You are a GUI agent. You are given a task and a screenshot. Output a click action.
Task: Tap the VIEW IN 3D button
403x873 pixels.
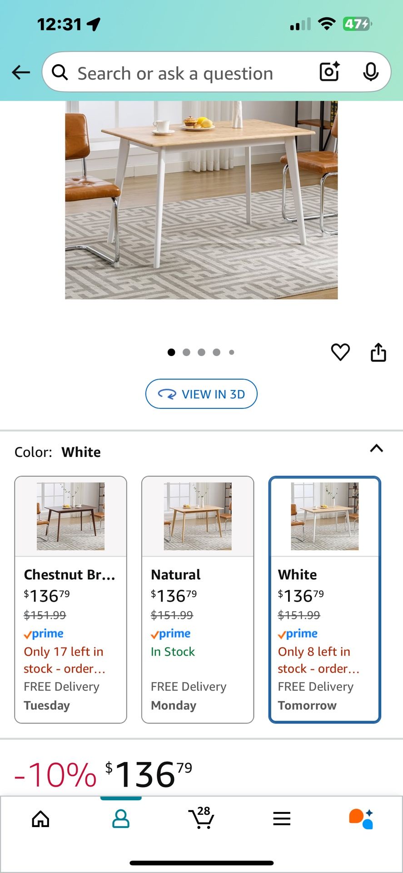(x=201, y=394)
